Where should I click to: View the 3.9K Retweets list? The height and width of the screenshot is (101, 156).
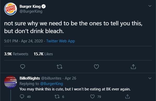16,54
